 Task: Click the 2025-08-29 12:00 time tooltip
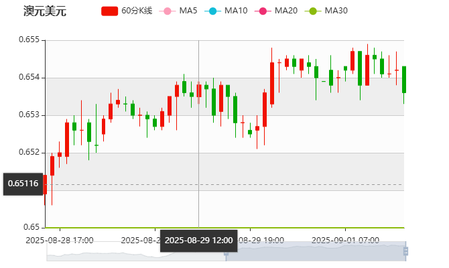click(x=198, y=240)
